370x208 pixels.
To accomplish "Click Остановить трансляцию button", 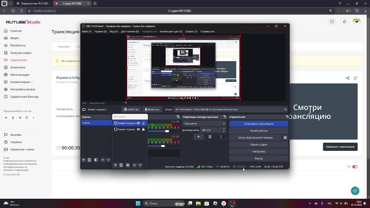I will pyautogui.click(x=259, y=124).
